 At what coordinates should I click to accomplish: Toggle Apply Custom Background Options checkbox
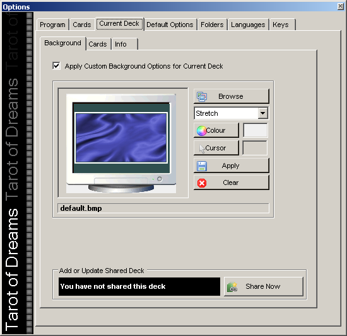tap(56, 66)
